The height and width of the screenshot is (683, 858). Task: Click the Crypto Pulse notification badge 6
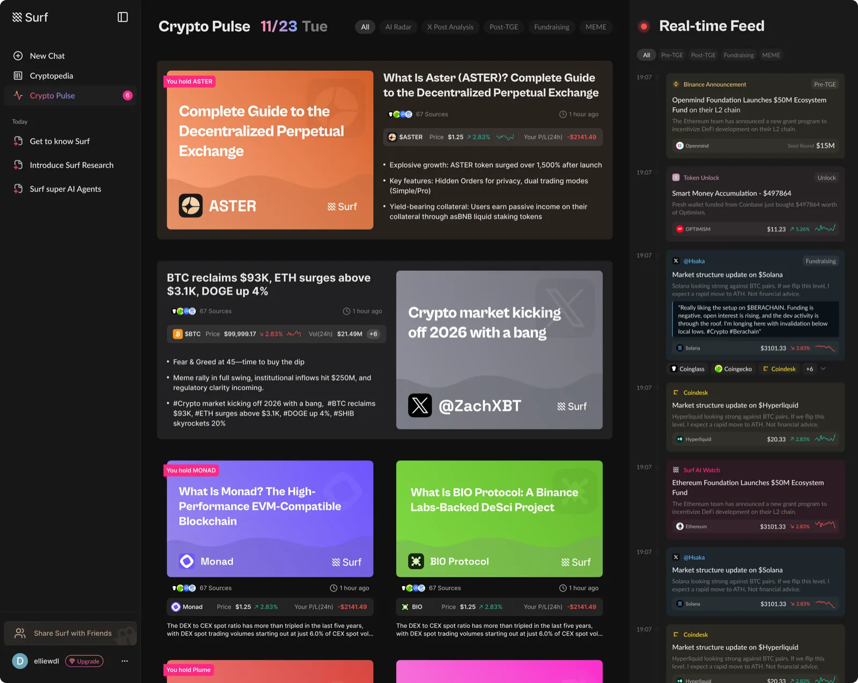(128, 95)
